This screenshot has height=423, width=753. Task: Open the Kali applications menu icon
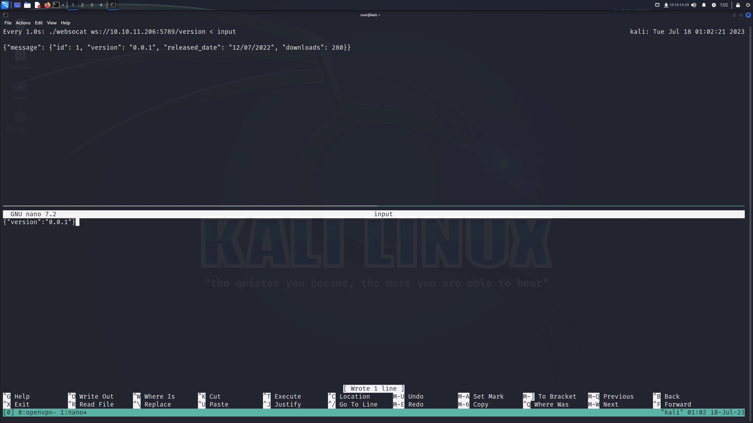click(5, 5)
